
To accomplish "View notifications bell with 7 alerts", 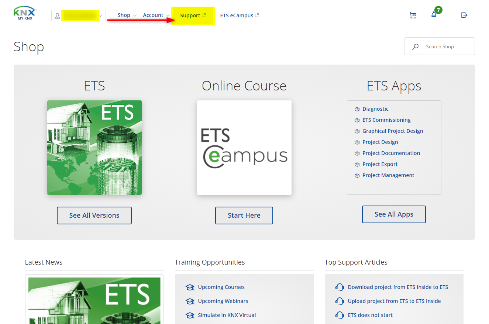I will pos(434,15).
